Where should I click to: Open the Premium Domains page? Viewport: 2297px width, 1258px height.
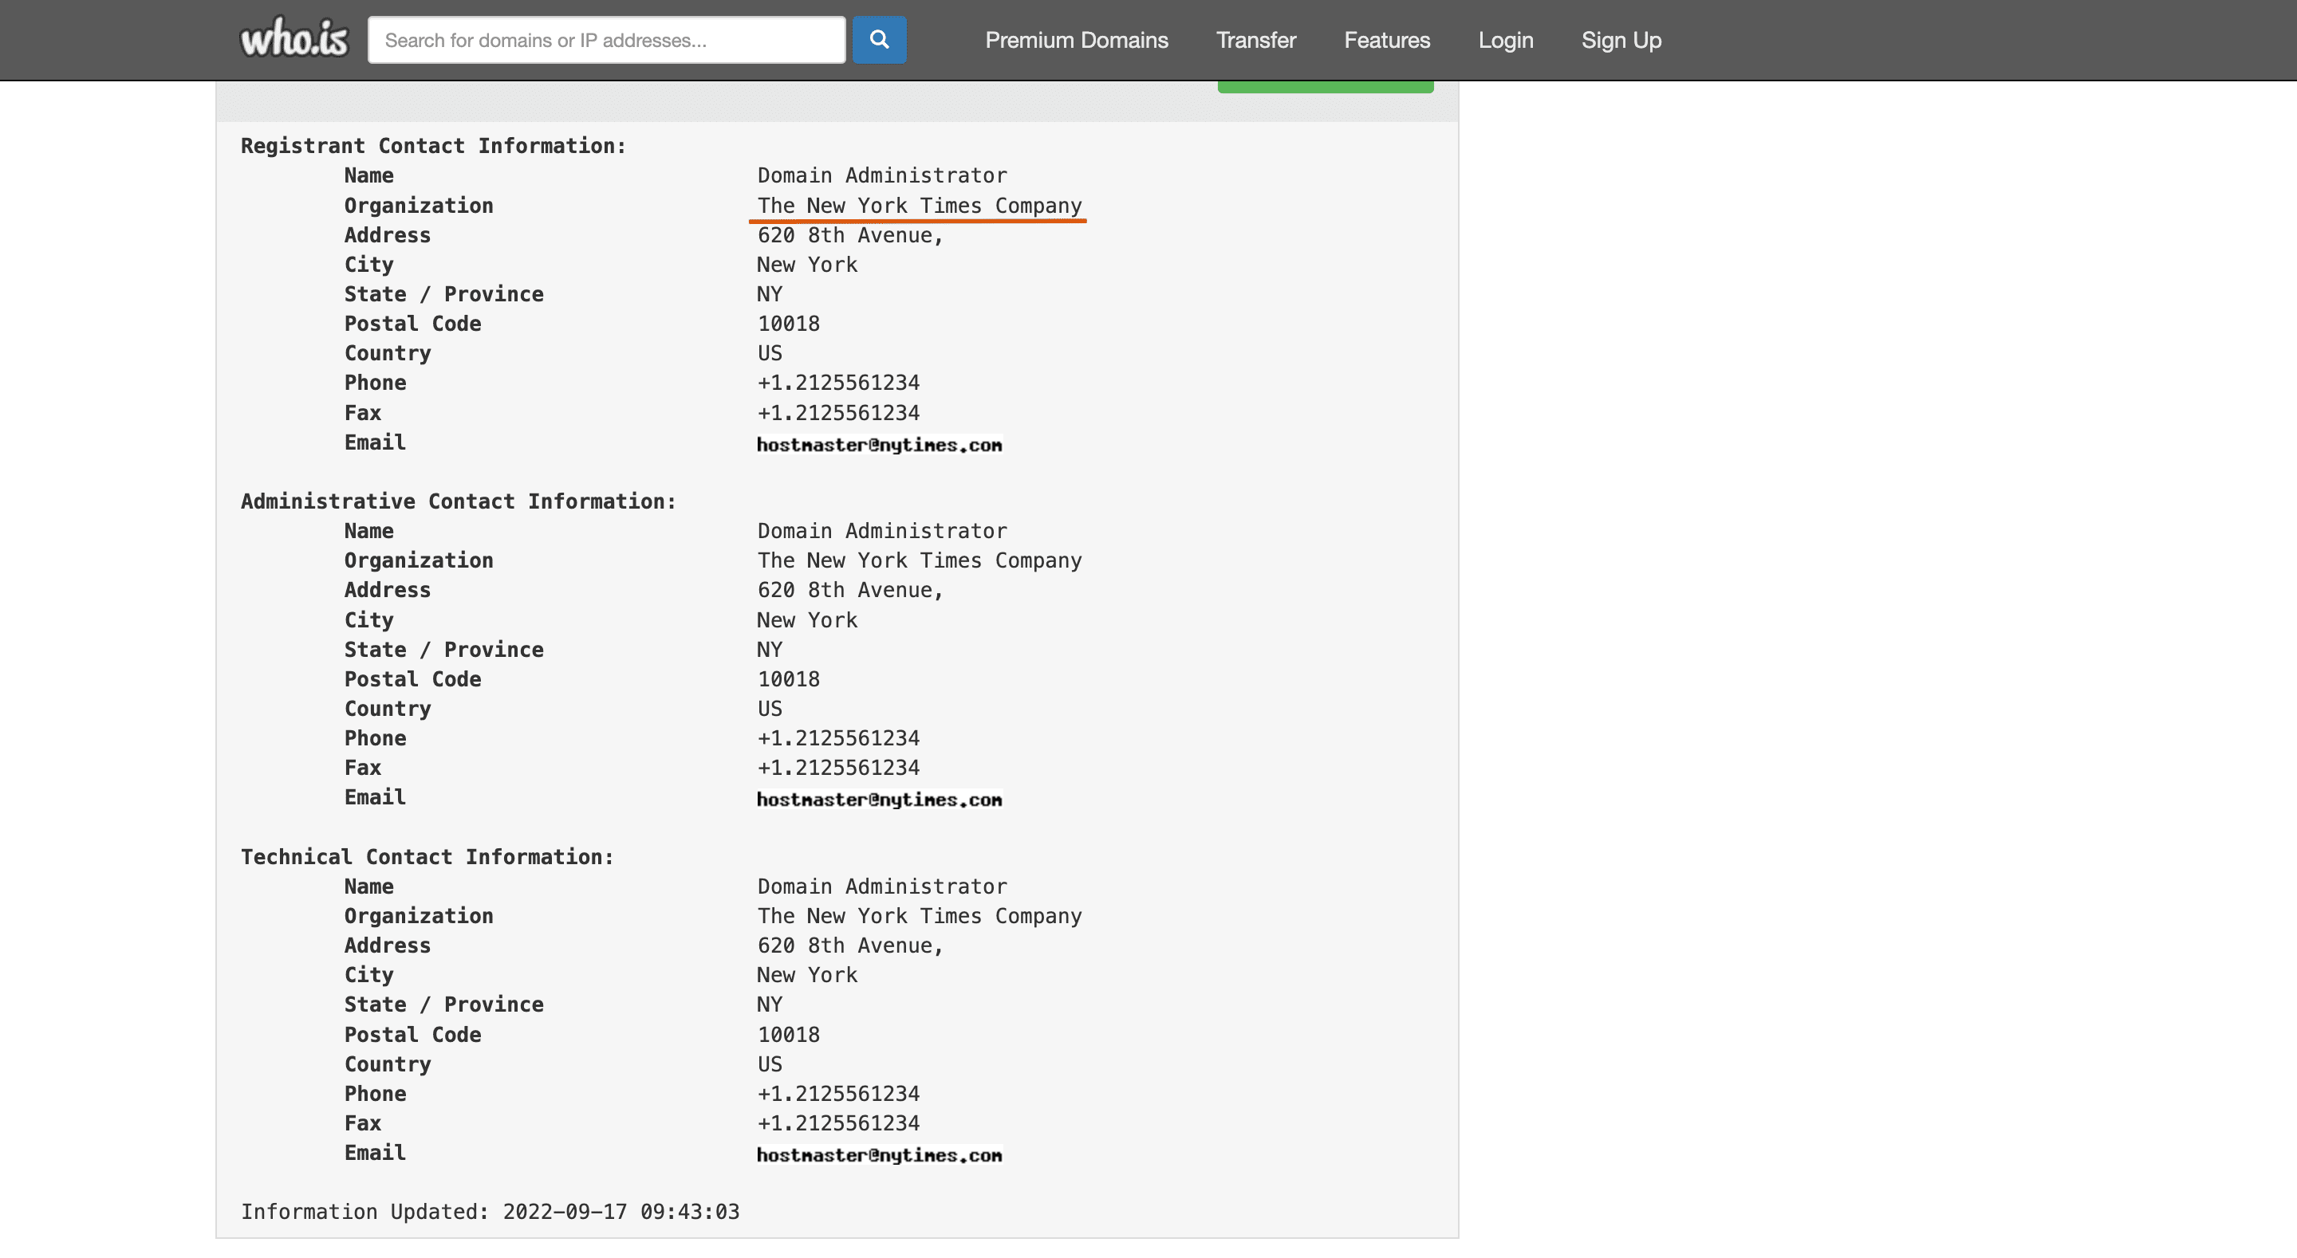1076,39
